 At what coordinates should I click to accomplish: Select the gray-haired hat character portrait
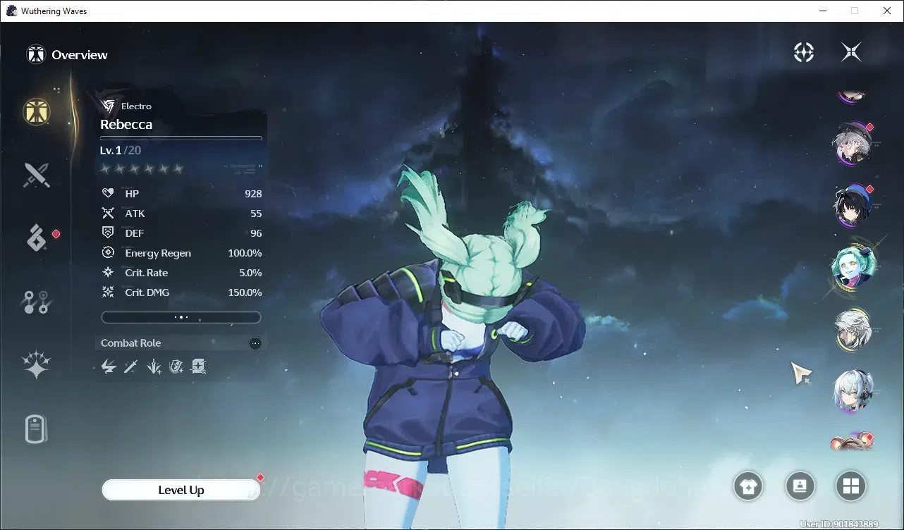tap(851, 144)
